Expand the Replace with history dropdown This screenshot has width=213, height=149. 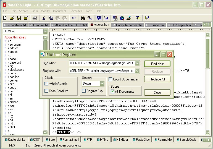coord(137,71)
